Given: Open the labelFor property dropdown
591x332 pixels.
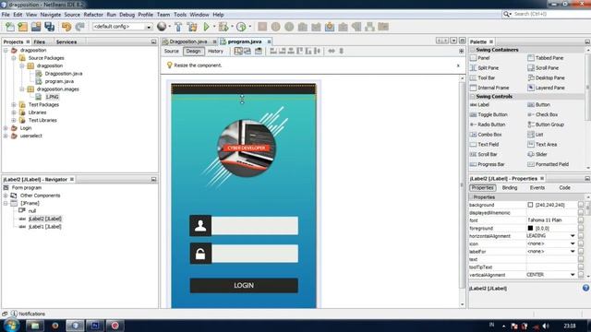Looking at the screenshot, I should [x=573, y=252].
